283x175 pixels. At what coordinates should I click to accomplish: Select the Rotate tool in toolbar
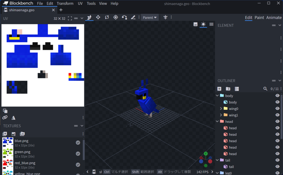click(107, 17)
